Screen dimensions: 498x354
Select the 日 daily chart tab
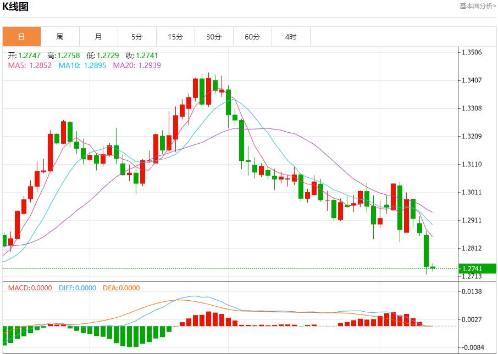pyautogui.click(x=21, y=37)
